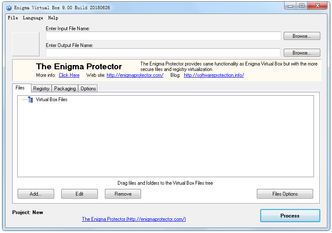Open Files Options
332x233 pixels.
point(285,194)
